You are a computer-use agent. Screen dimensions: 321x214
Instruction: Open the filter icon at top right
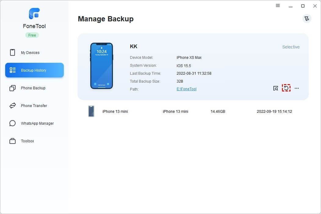pyautogui.click(x=307, y=19)
